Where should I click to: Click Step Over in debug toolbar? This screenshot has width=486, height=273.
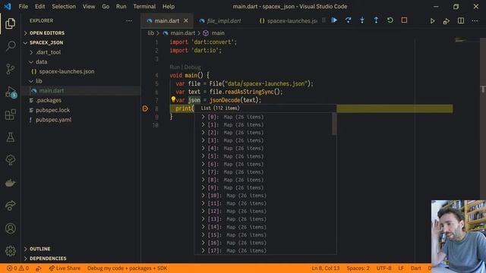point(348,20)
